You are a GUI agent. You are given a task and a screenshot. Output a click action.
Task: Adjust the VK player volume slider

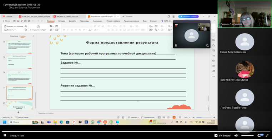[247, 135]
